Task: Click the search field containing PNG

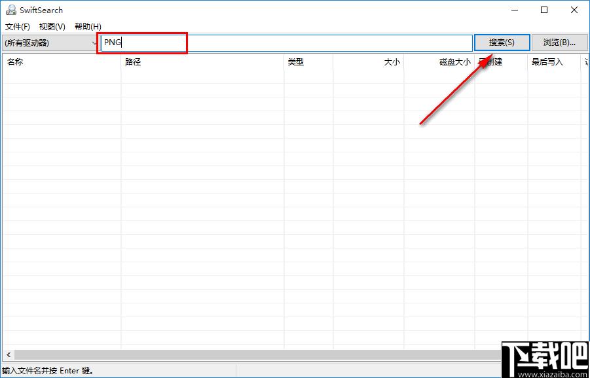Action: click(x=287, y=43)
